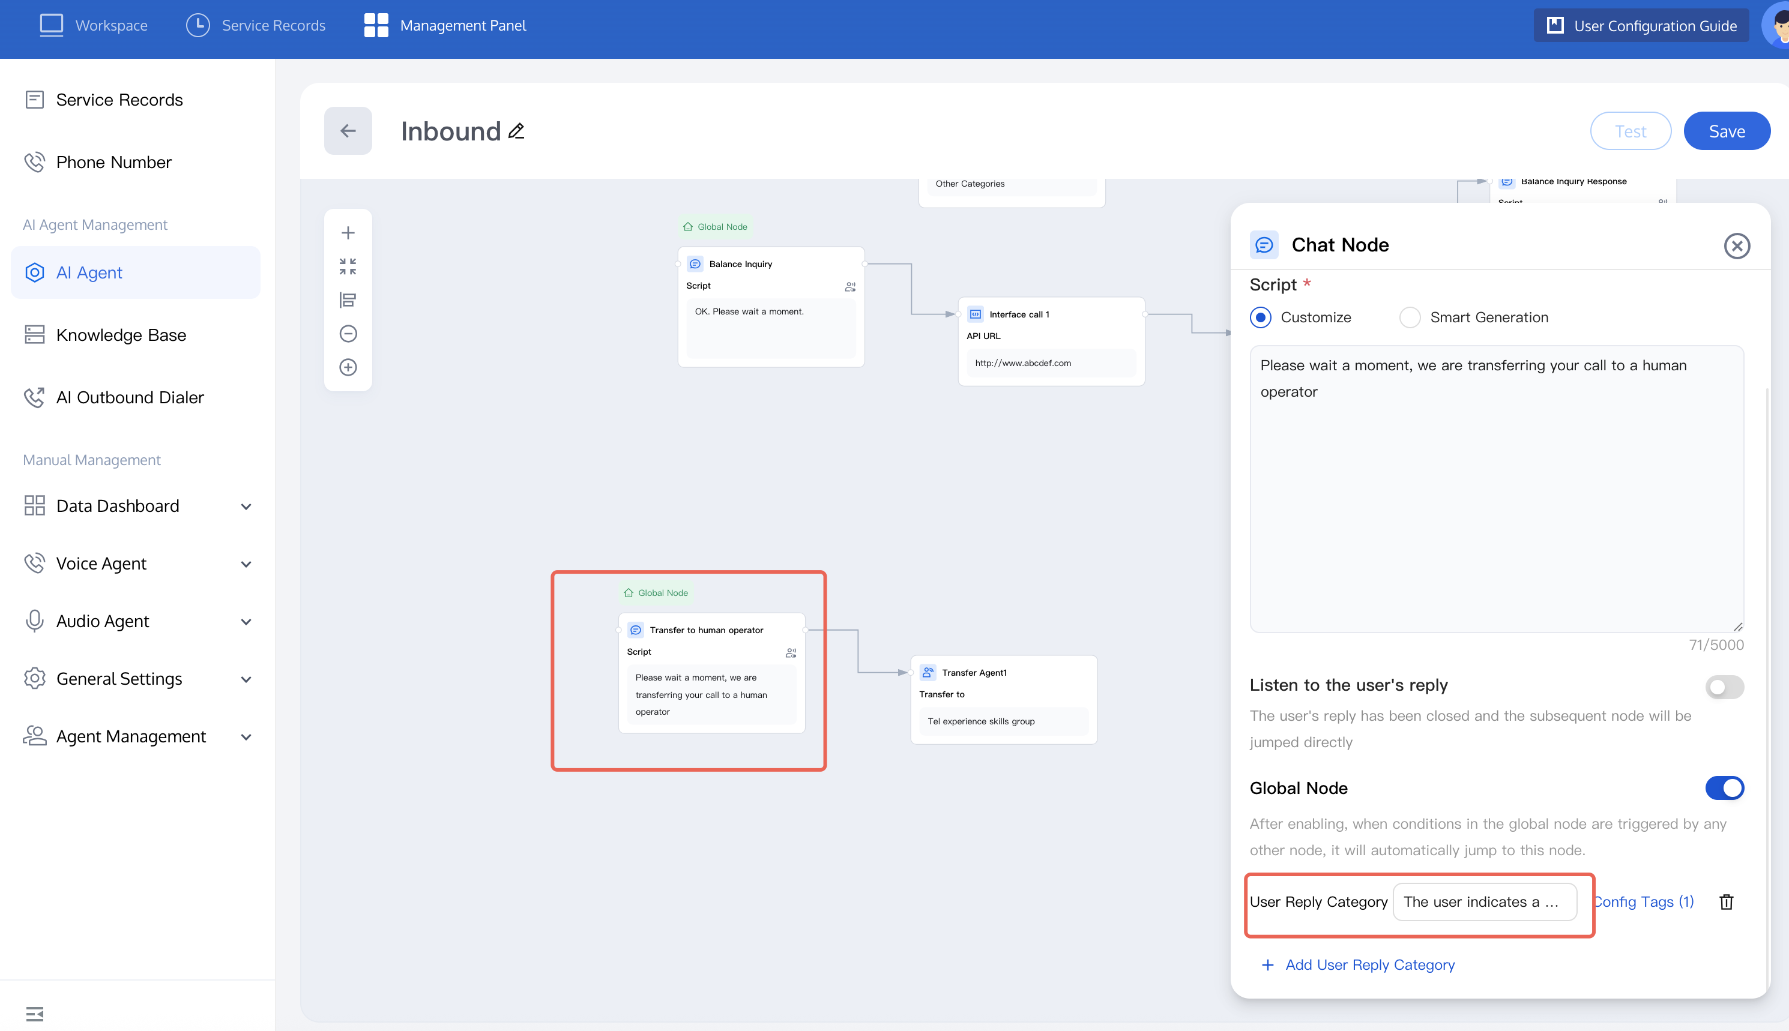Click the fit-to-screen collapse icon in canvas toolbar
The width and height of the screenshot is (1789, 1031).
[348, 266]
